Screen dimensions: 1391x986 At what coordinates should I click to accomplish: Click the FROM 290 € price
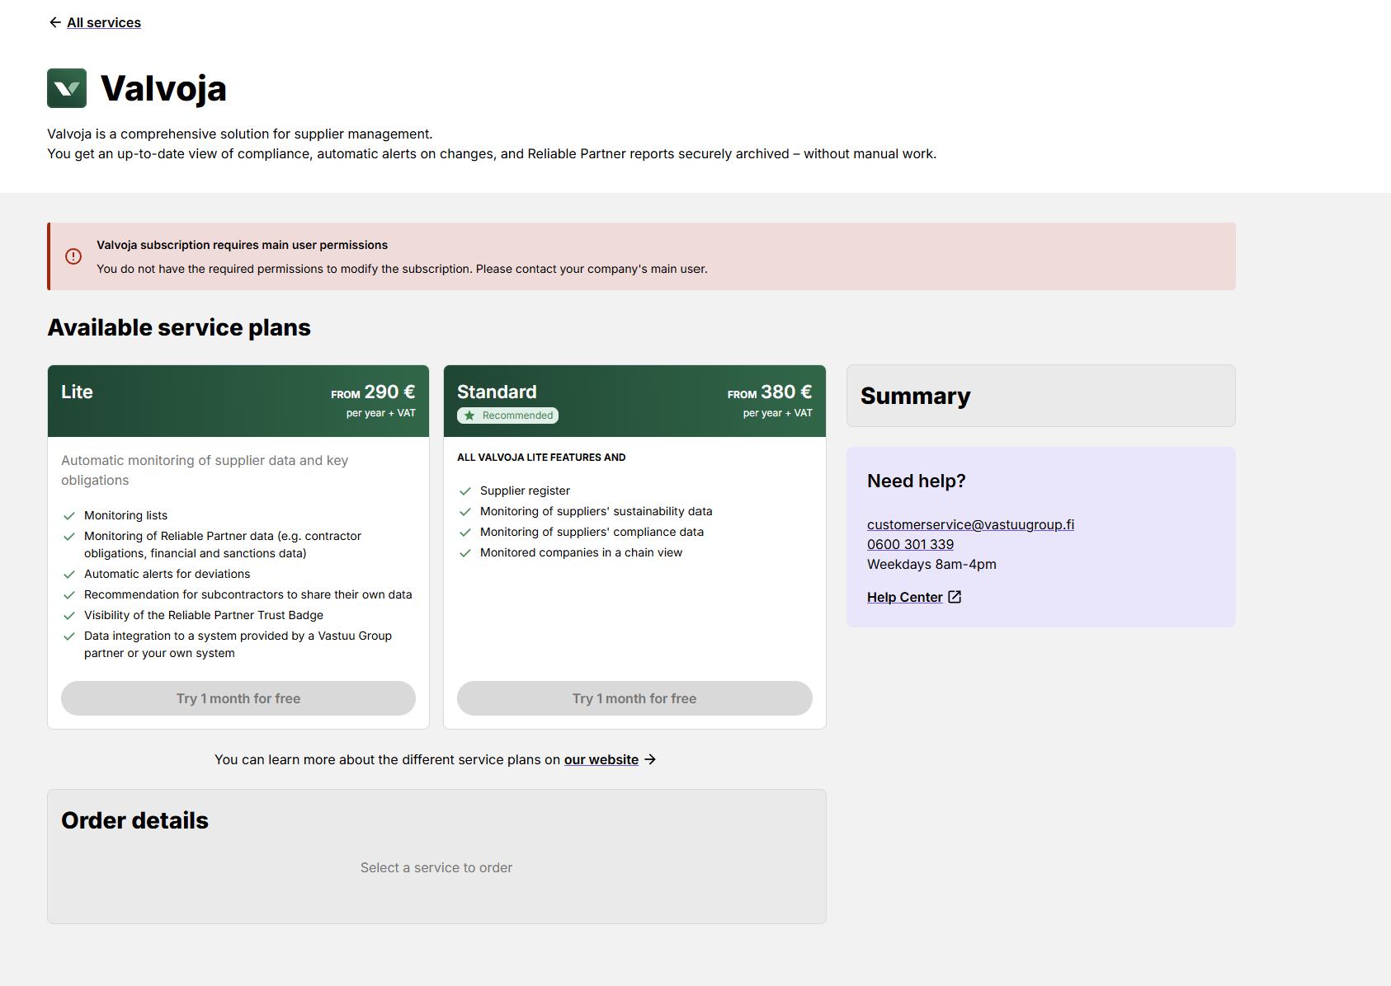373,392
